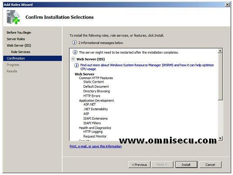Click the info icon beside server restart message

75,52
